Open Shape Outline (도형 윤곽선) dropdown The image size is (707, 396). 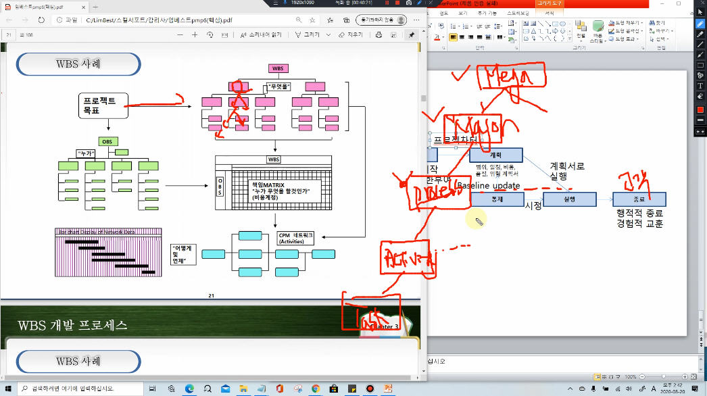tap(626, 30)
